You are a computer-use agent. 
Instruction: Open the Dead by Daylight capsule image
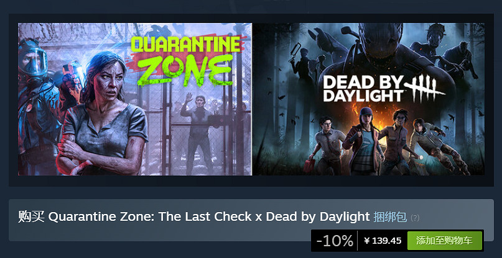pos(368,99)
